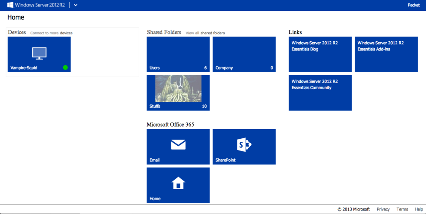Open the Privacy footer link
This screenshot has height=214, width=426.
click(x=383, y=209)
